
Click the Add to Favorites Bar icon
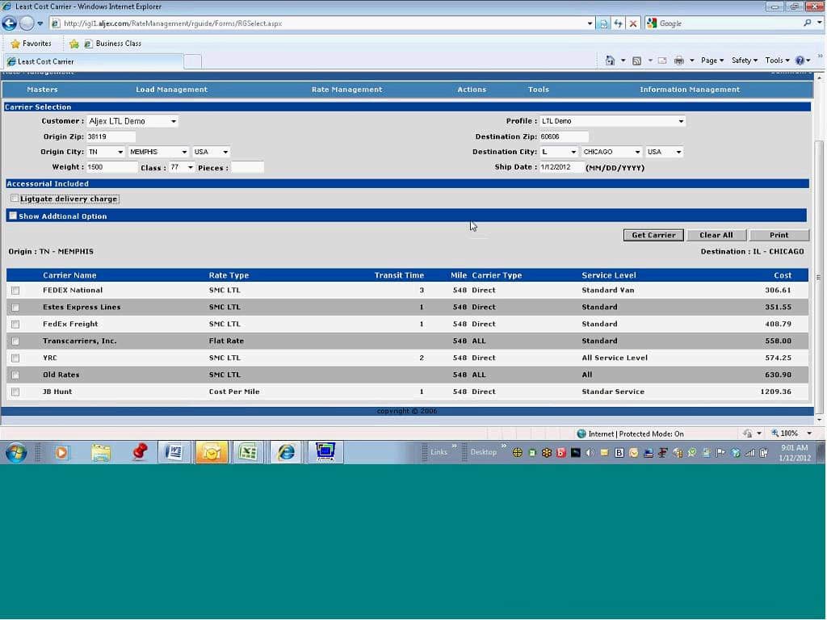click(74, 44)
